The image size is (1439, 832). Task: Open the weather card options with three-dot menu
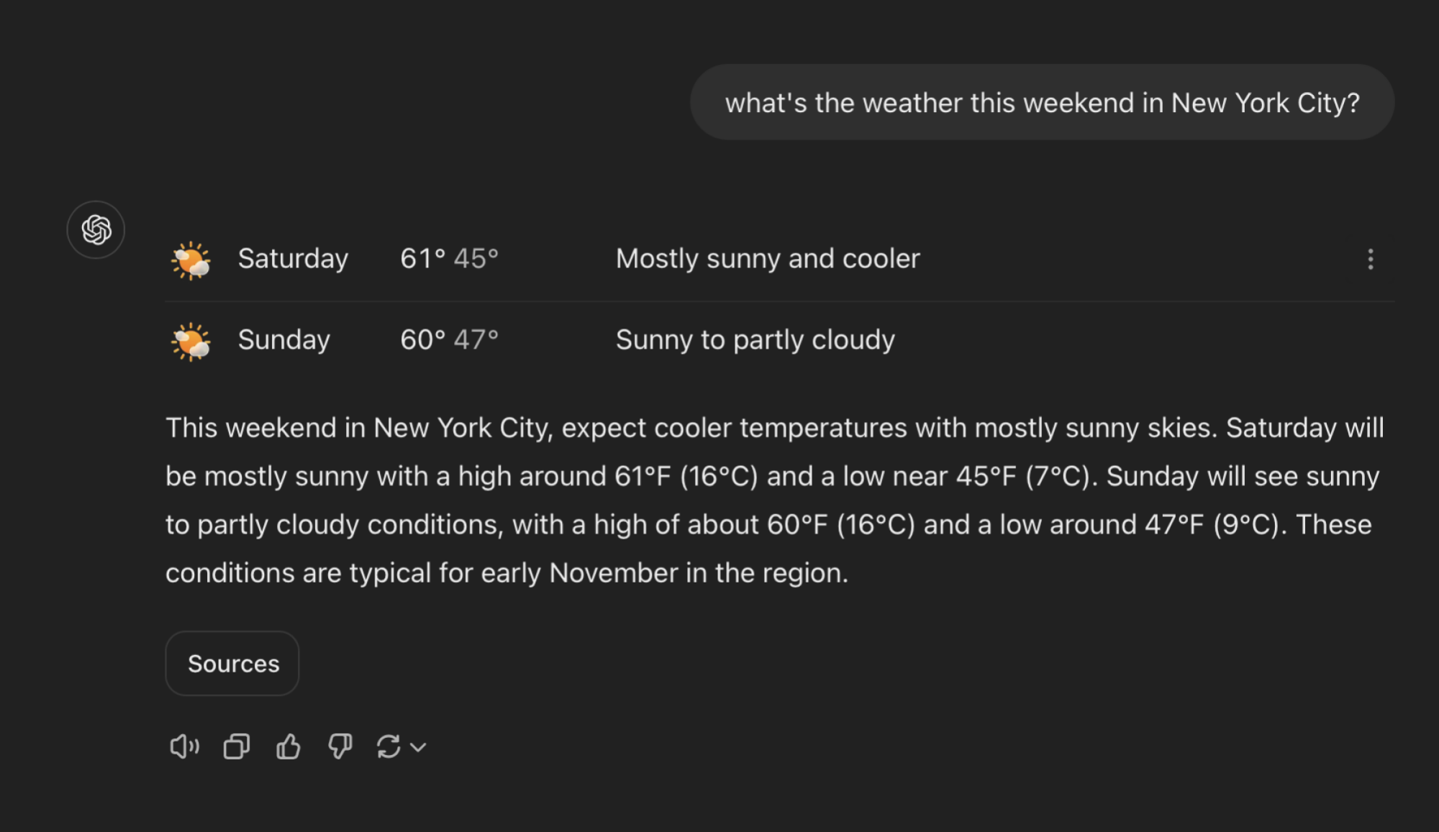[1371, 260]
